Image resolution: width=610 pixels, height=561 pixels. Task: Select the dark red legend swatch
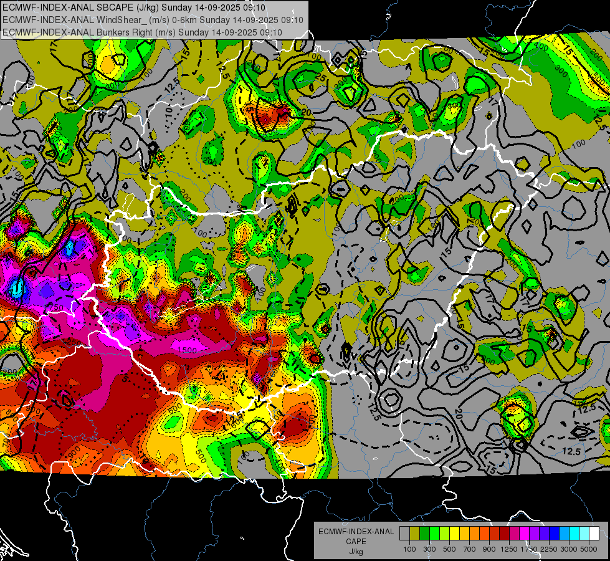click(x=505, y=533)
